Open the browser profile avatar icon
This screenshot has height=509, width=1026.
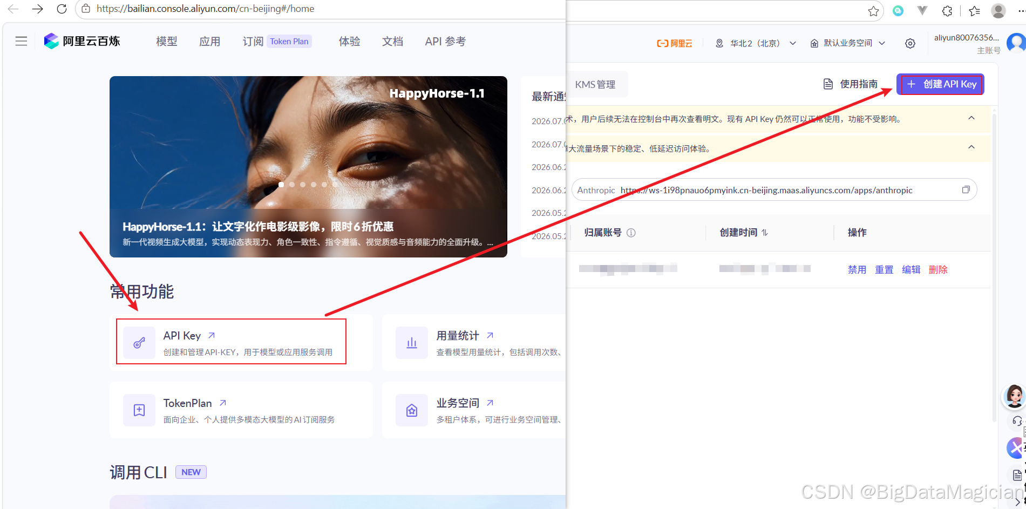[x=998, y=11]
